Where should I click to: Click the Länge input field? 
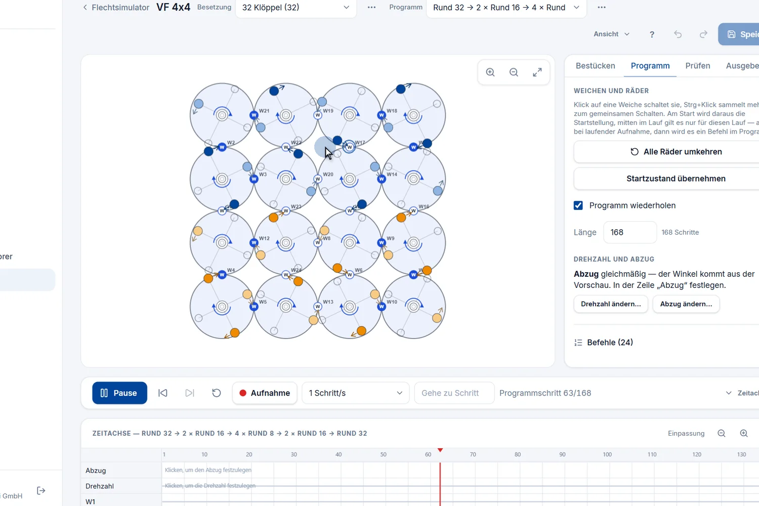(x=630, y=232)
